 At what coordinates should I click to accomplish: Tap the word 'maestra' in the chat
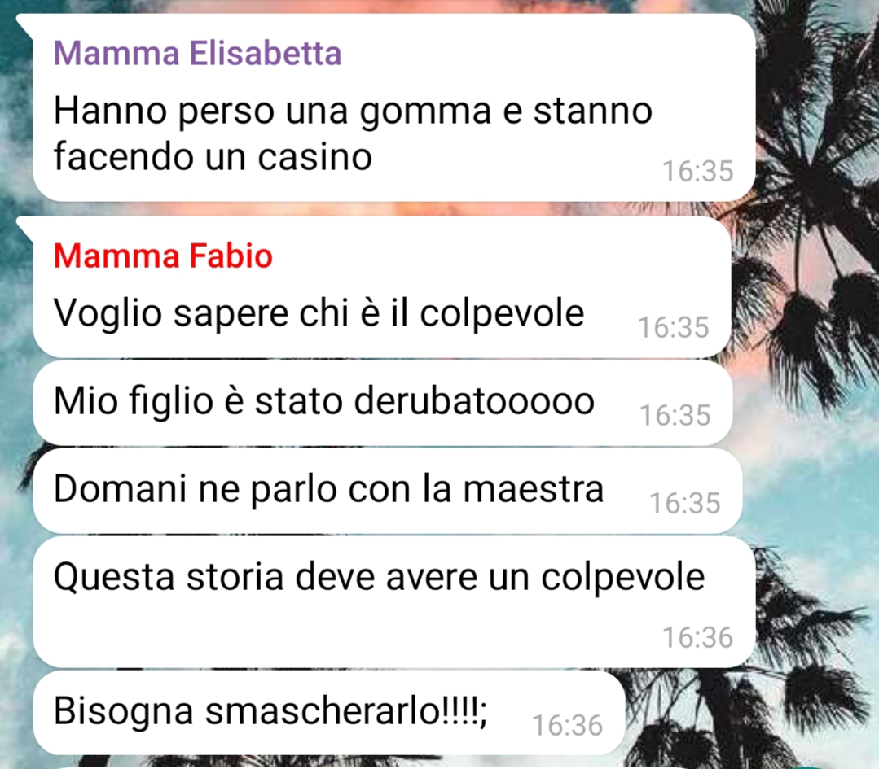pos(534,489)
